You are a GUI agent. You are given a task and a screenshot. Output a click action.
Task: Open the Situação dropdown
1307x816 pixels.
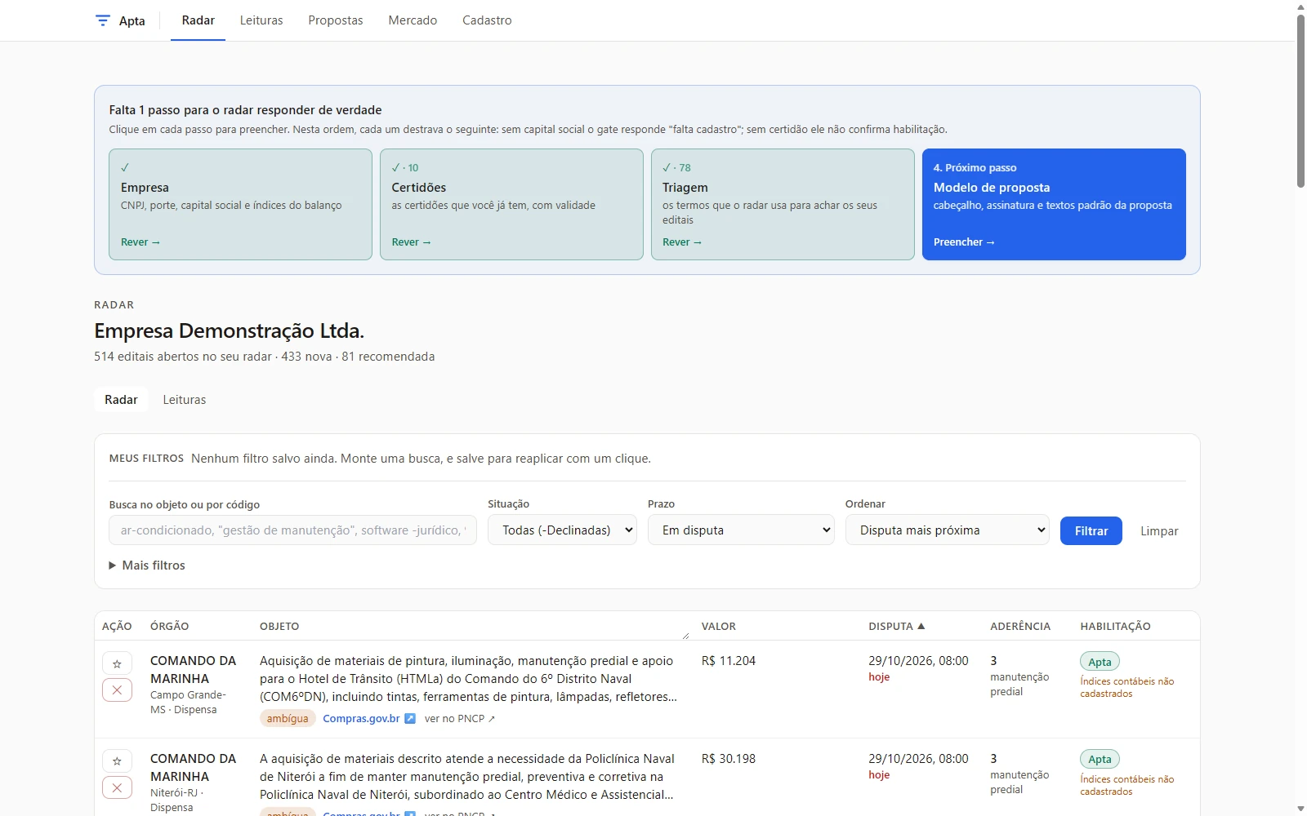click(562, 530)
